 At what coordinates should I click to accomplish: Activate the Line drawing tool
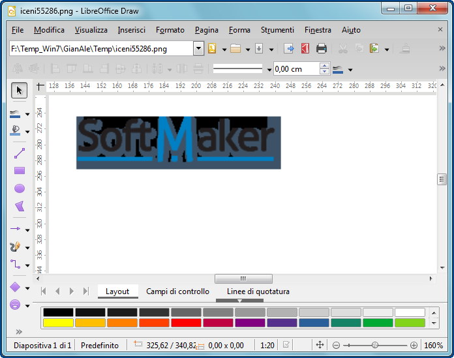(x=20, y=153)
